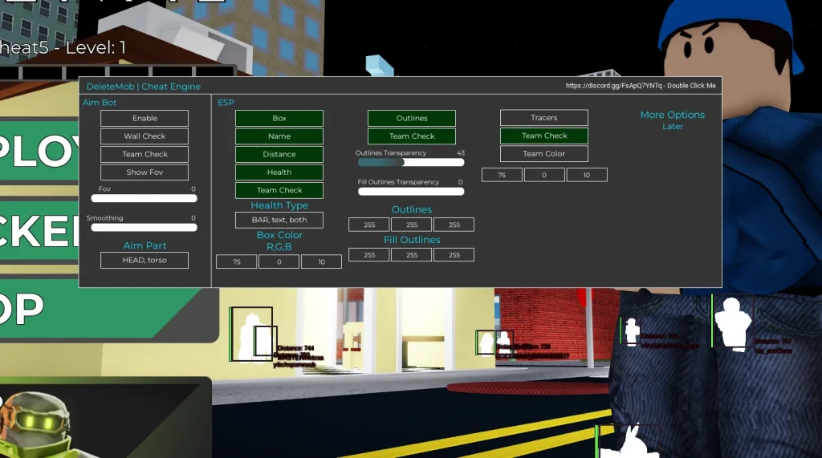822x458 pixels.
Task: Toggle Aim Bot Wall Check
Action: 144,136
